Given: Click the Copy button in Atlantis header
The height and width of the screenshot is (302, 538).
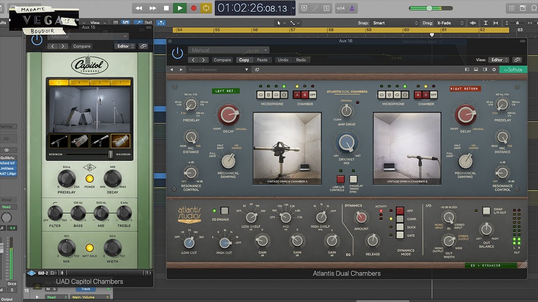Looking at the screenshot, I should click(x=244, y=60).
